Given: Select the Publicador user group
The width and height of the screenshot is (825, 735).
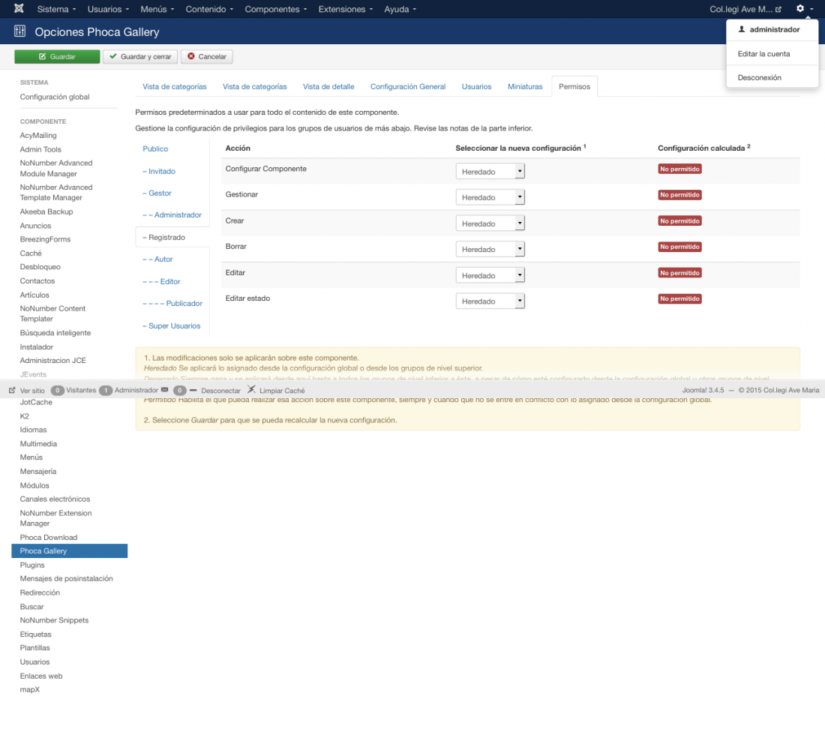Looking at the screenshot, I should 172,304.
